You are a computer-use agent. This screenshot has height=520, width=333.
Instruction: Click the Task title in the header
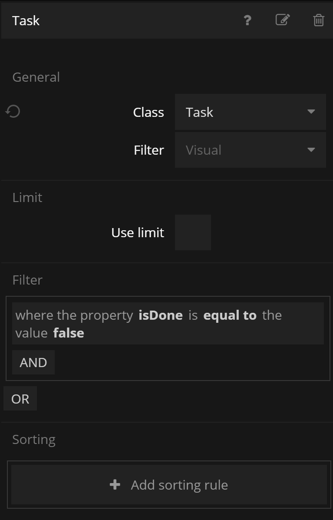coord(26,20)
